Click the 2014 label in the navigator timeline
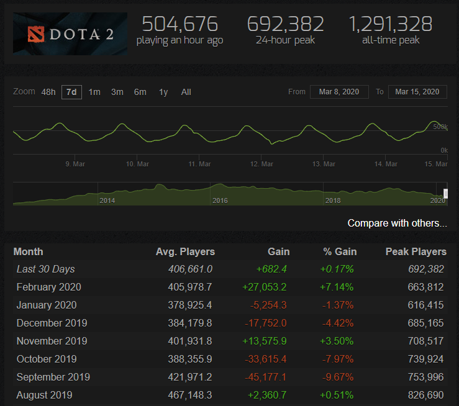This screenshot has height=406, width=459. click(107, 201)
